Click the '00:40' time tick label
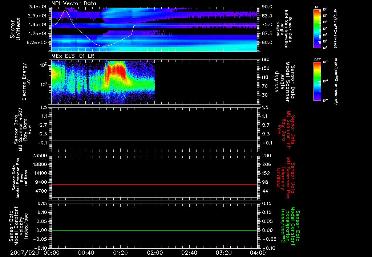Image resolution: width=372 pixels, height=257 pixels. tap(86, 253)
